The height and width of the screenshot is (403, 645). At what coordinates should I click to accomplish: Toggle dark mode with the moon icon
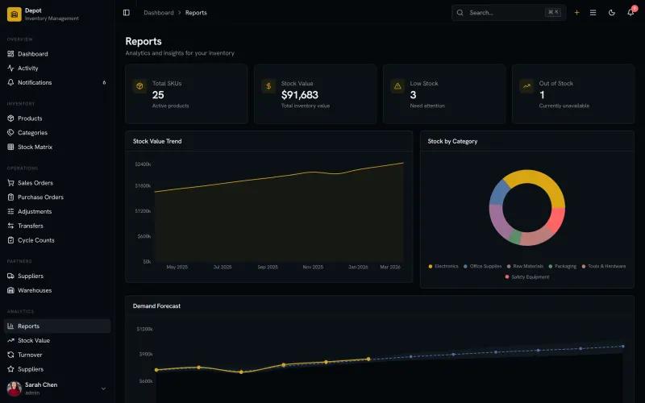click(x=612, y=13)
